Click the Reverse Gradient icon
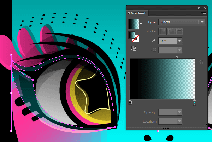Screen dimensions: 212x142 click(x=134, y=48)
